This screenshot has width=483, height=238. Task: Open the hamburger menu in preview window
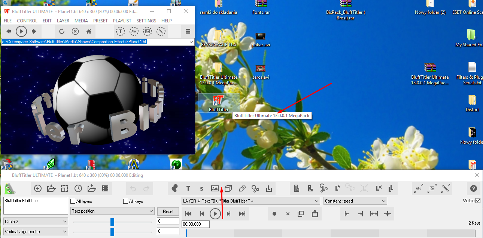tap(188, 31)
